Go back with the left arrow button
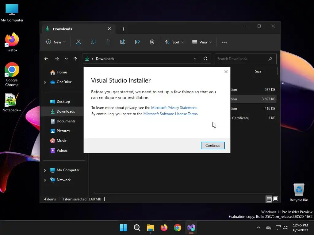This screenshot has width=314, height=235. click(46, 59)
